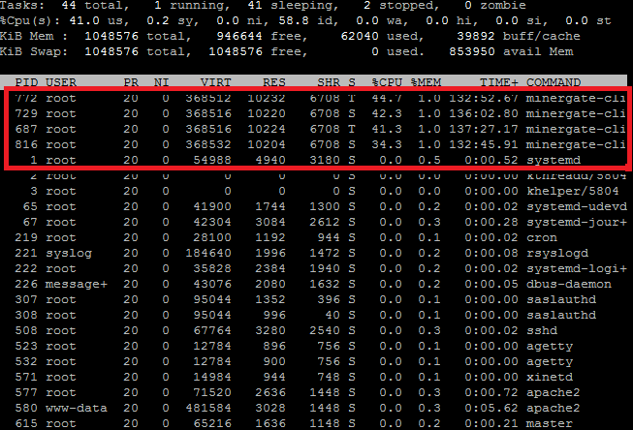633x430 pixels.
Task: Click the 137:27.17 time value
Action: (x=484, y=129)
